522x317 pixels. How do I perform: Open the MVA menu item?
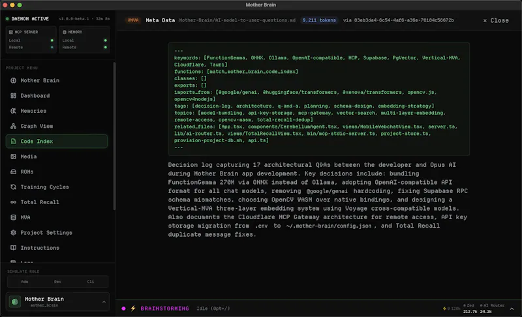click(x=57, y=218)
